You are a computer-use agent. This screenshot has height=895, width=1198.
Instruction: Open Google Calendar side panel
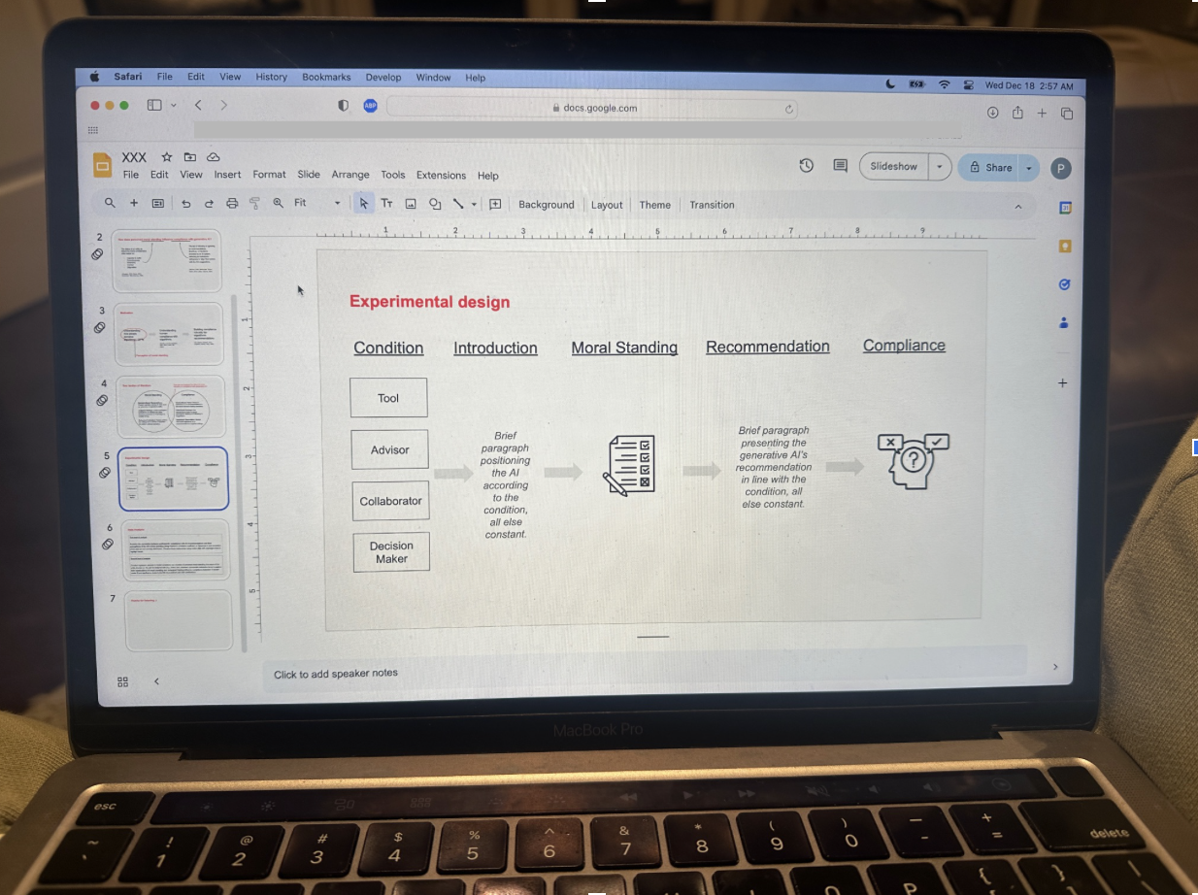tap(1065, 207)
